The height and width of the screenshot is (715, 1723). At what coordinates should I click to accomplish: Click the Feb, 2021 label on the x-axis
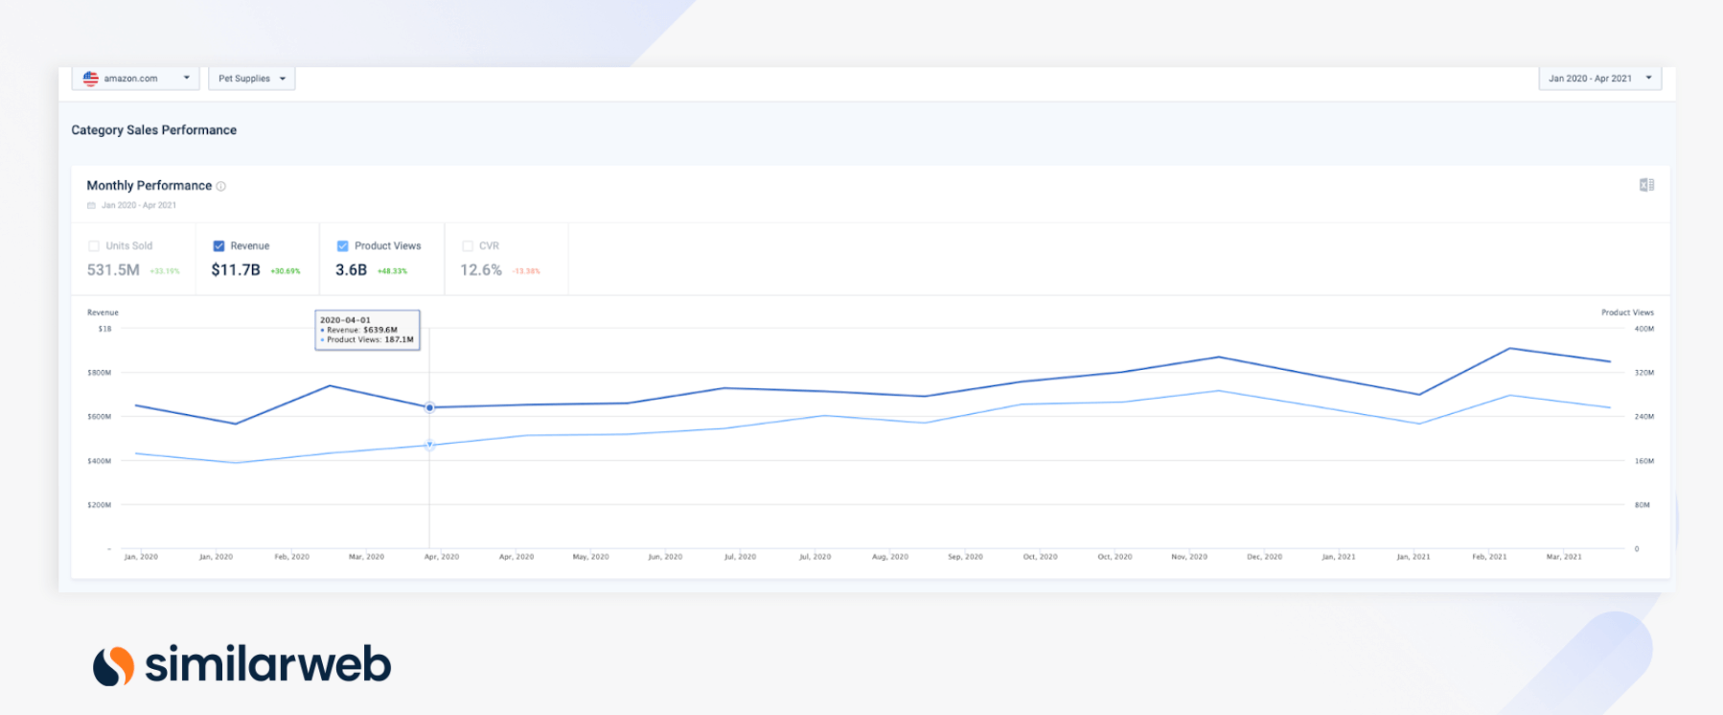click(x=1489, y=557)
